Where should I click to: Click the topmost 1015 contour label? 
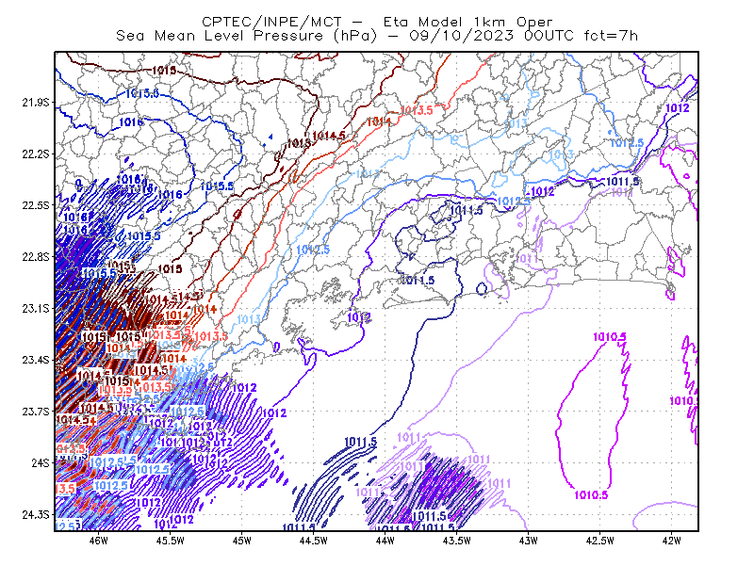(164, 71)
